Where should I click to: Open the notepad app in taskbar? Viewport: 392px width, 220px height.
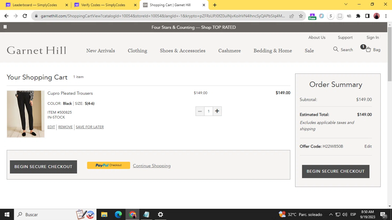click(x=146, y=215)
